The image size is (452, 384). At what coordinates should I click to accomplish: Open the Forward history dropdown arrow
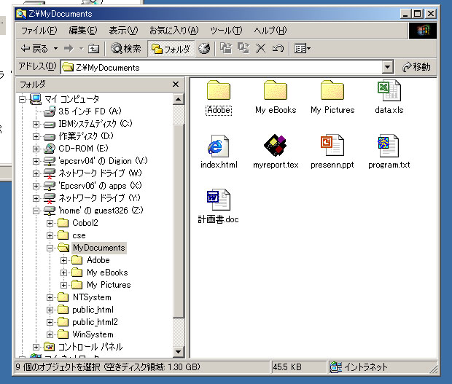(x=82, y=48)
